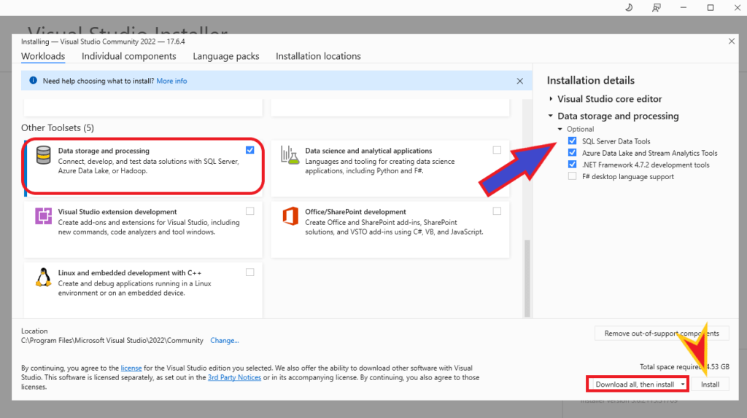
Task: Switch to the Individual components tab
Action: (x=128, y=56)
